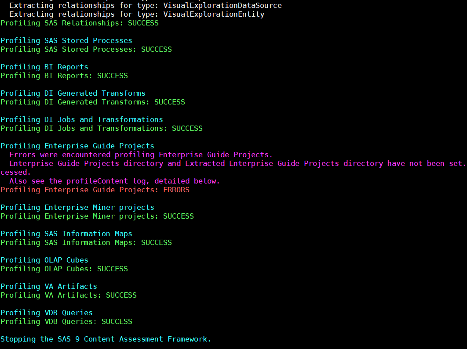Viewport: 467px width, 349px height.
Task: Click the VisualExplorationDataSource text in first line
Action: pyautogui.click(x=222, y=5)
